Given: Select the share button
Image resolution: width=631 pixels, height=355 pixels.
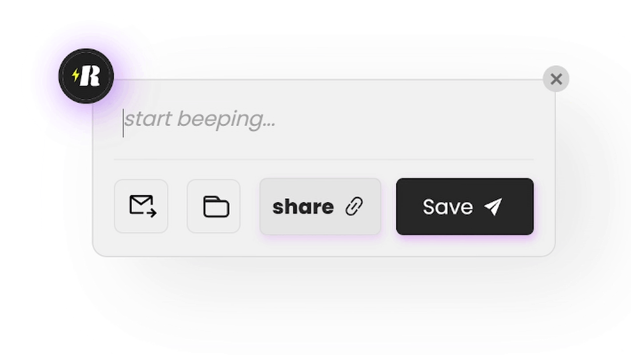Looking at the screenshot, I should [320, 207].
